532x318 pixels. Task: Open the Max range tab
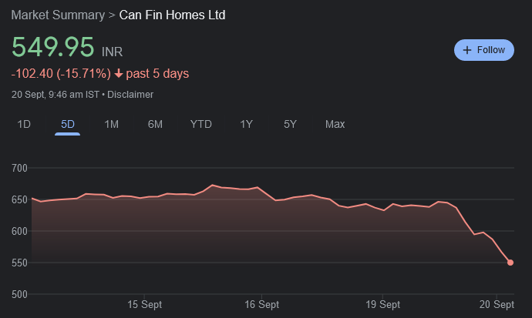(x=335, y=124)
